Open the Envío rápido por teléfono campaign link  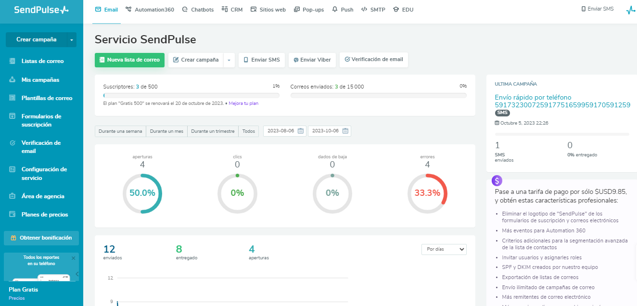562,101
